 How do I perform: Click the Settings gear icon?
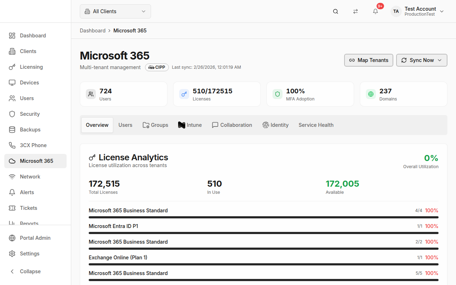click(12, 254)
